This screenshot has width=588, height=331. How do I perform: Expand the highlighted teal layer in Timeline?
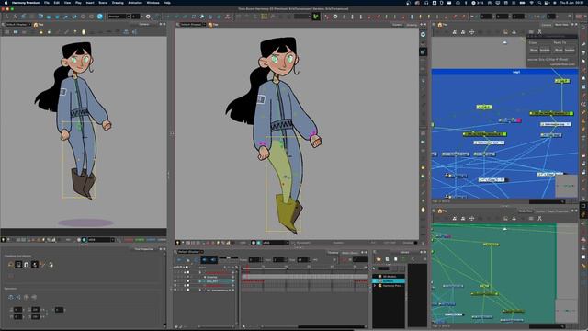pyautogui.click(x=200, y=281)
